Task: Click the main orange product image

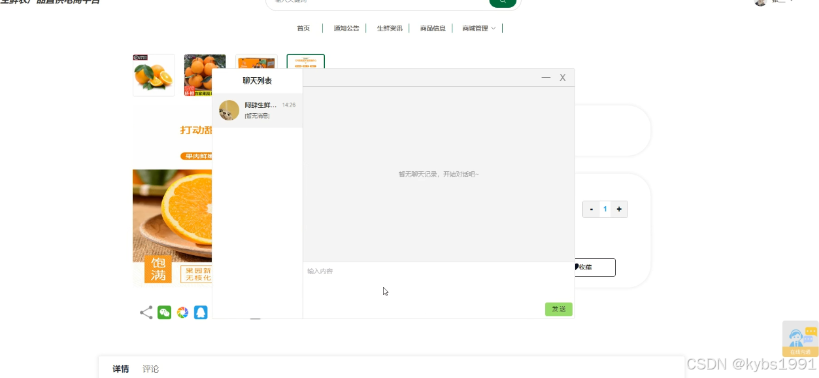Action: click(173, 198)
